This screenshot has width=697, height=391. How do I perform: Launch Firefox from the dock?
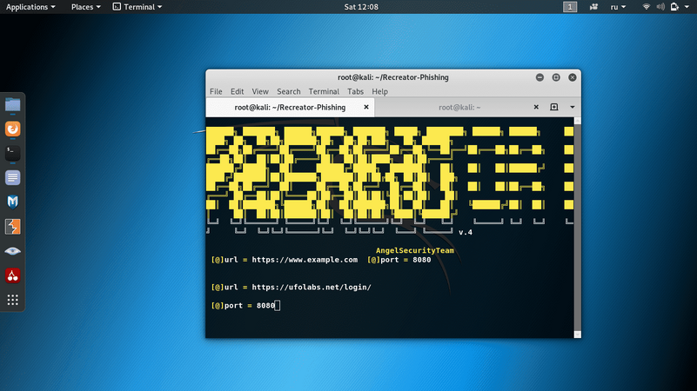point(12,129)
